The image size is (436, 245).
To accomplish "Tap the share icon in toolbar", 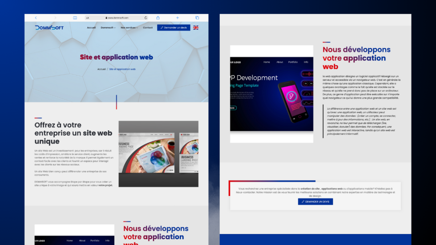I will [158, 18].
